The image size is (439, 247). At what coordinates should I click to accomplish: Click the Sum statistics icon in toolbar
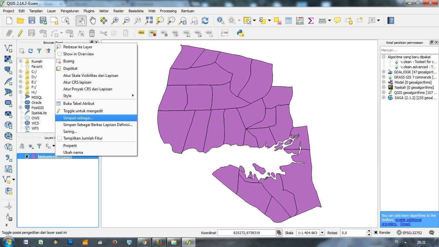(x=310, y=20)
